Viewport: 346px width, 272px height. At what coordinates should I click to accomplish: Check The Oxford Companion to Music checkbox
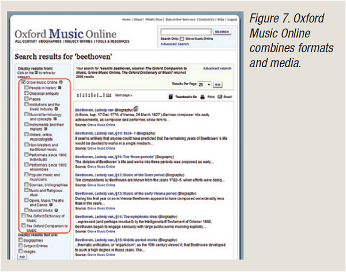coord(24,225)
